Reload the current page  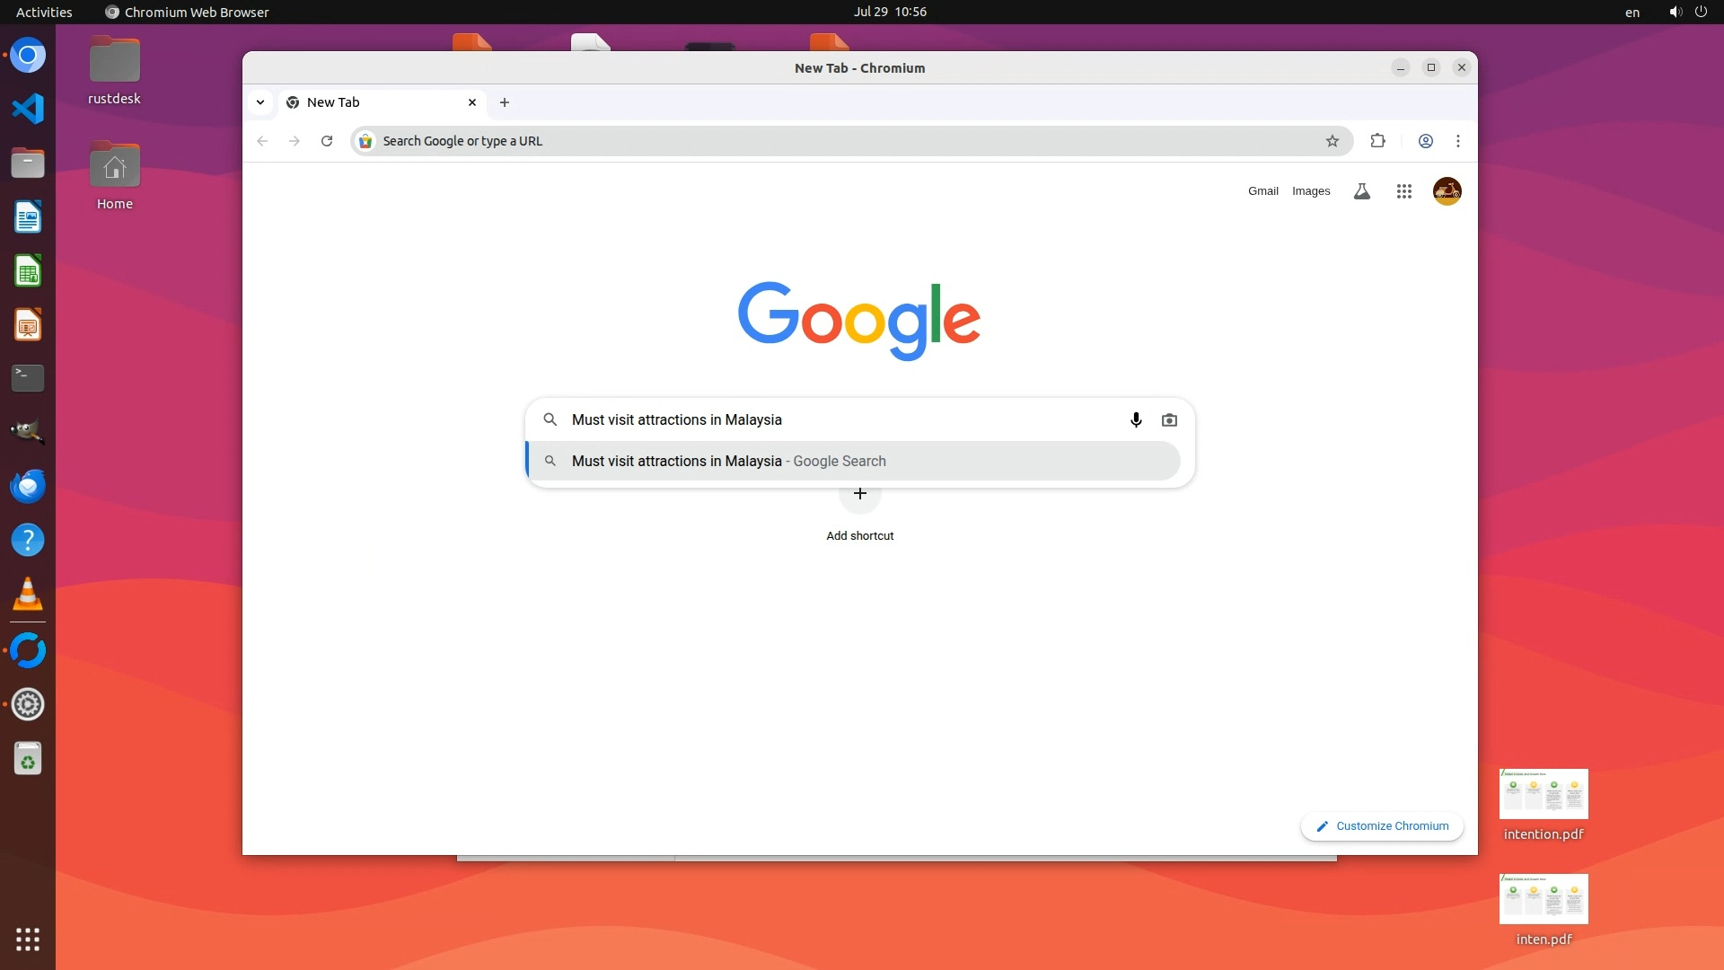[327, 141]
